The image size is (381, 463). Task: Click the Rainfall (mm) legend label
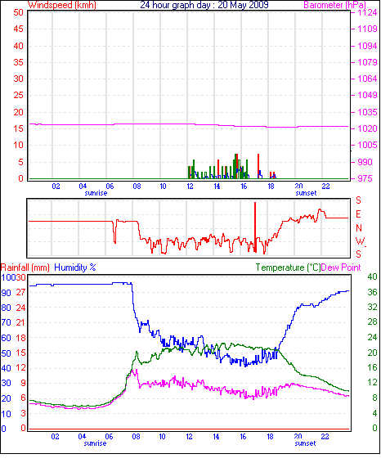pyautogui.click(x=25, y=267)
